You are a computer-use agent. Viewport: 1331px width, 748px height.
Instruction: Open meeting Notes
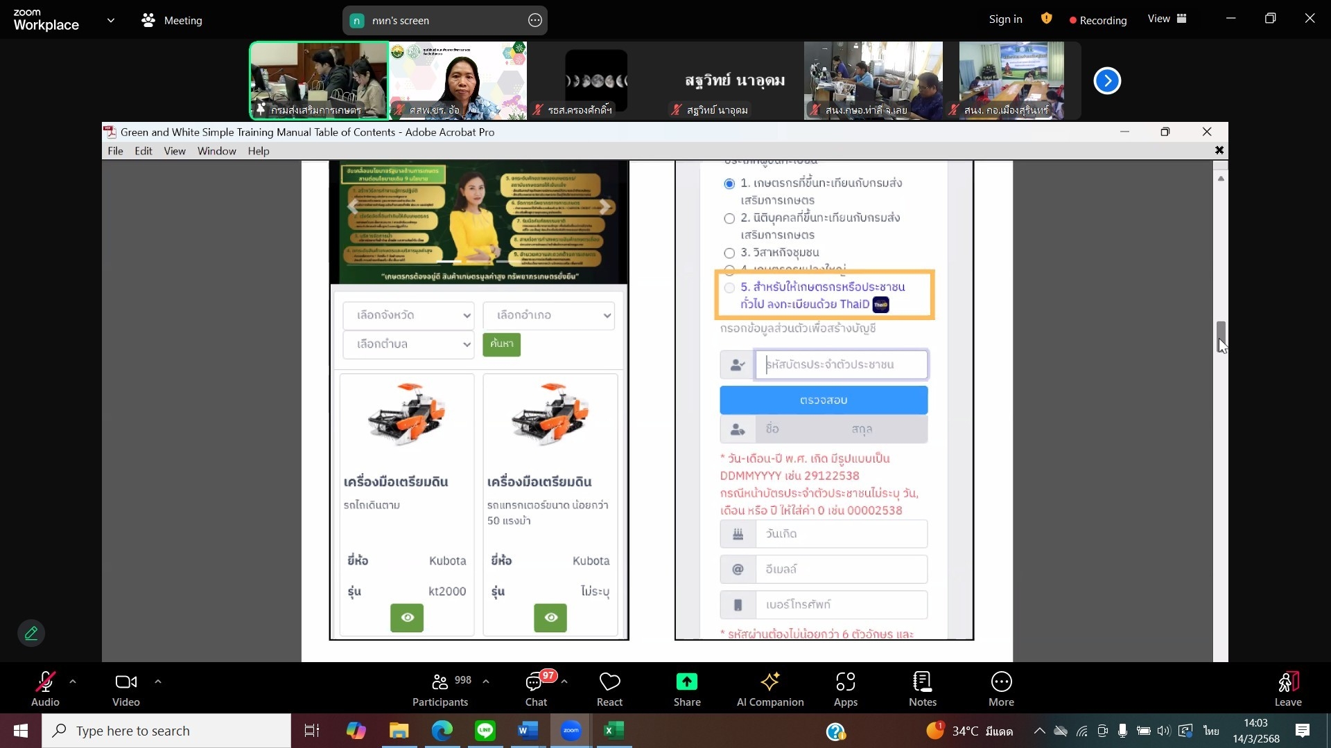[x=922, y=683]
